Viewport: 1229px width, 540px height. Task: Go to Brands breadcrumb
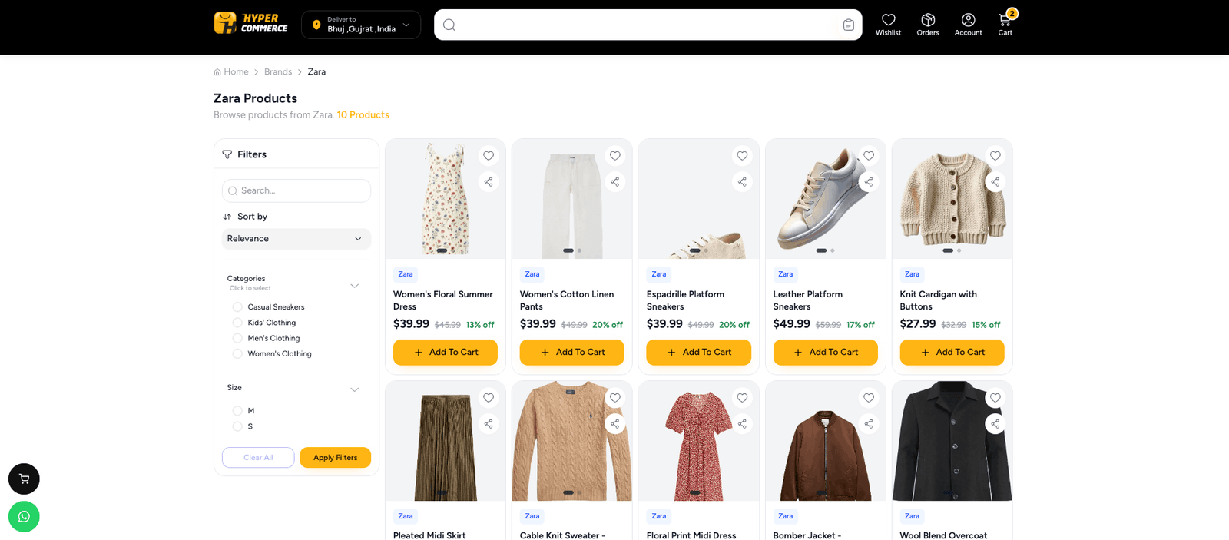278,72
